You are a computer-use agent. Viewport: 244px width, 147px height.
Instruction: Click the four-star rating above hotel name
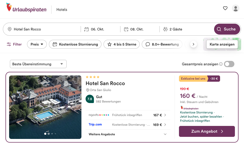tap(93, 77)
